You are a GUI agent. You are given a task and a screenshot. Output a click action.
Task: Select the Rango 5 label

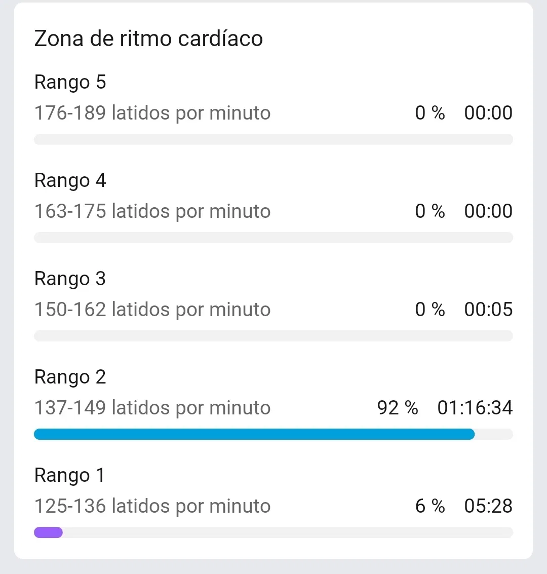point(70,82)
